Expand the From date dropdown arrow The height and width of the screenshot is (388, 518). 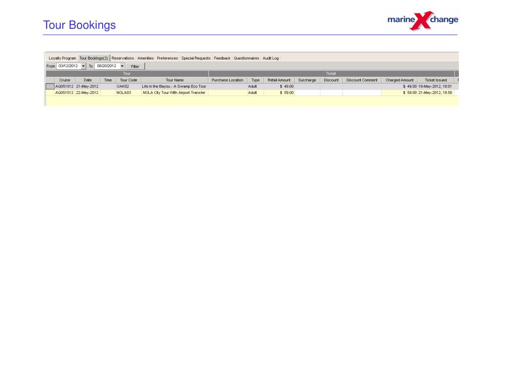coord(83,66)
